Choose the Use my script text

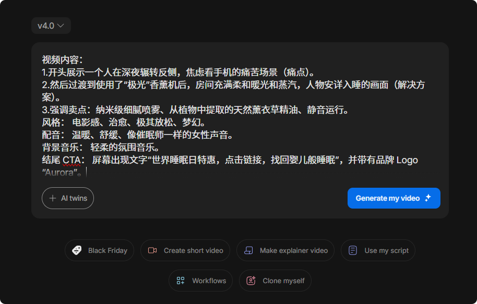click(386, 250)
